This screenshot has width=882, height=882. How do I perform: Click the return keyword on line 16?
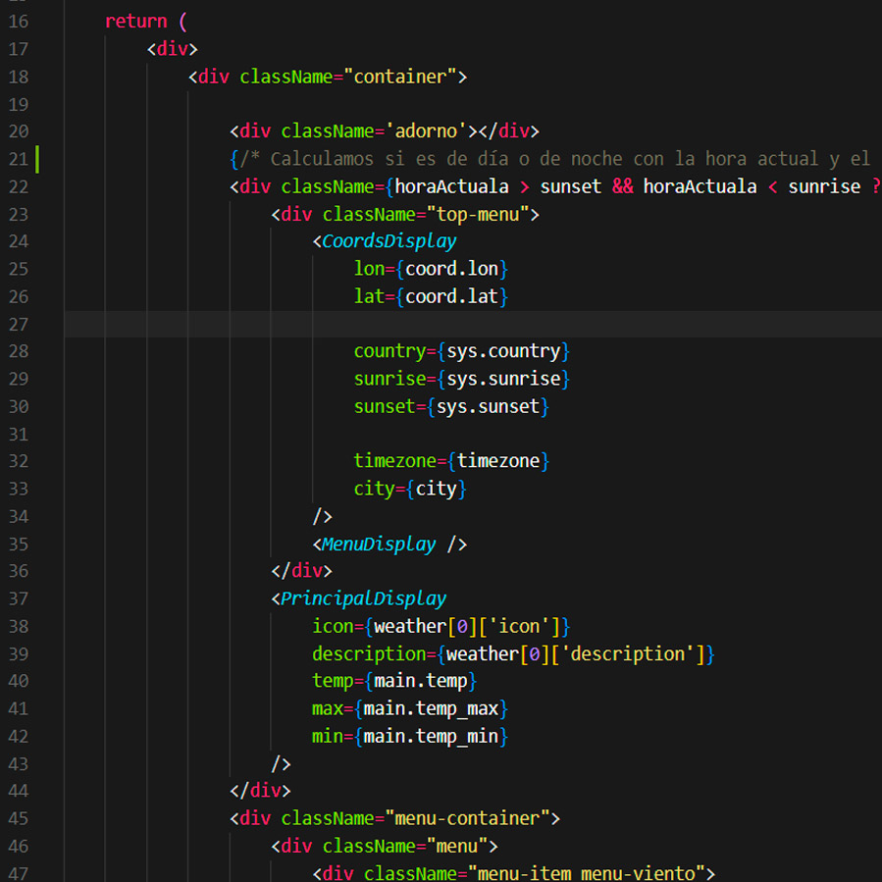[x=135, y=22]
